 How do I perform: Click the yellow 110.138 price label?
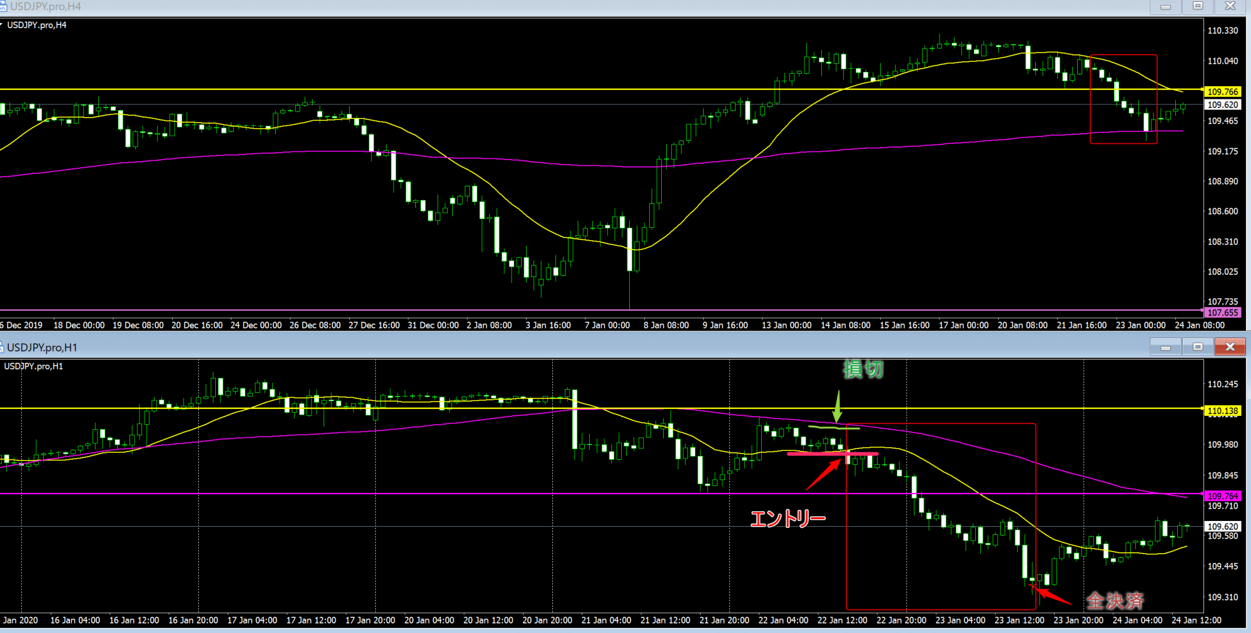pyautogui.click(x=1223, y=411)
